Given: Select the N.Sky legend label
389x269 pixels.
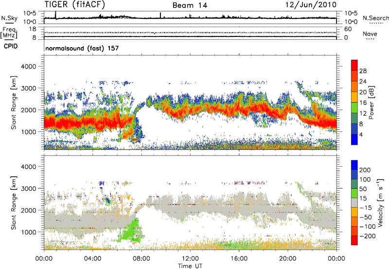Looking at the screenshot, I should pyautogui.click(x=9, y=18).
